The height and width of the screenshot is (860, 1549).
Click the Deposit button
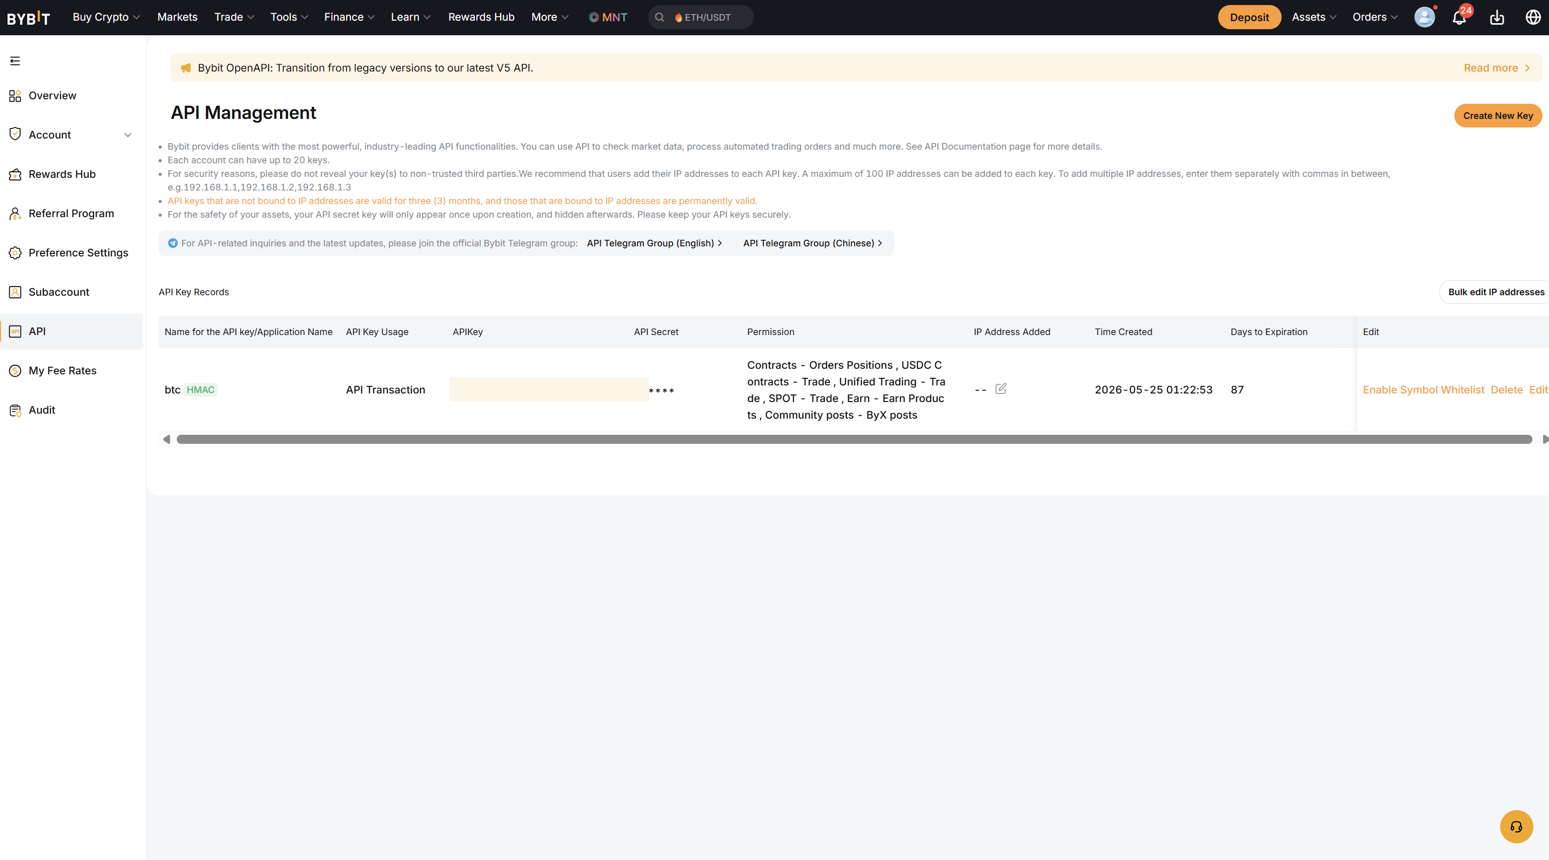click(1249, 17)
